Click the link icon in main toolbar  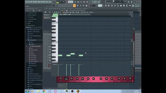[84, 6]
